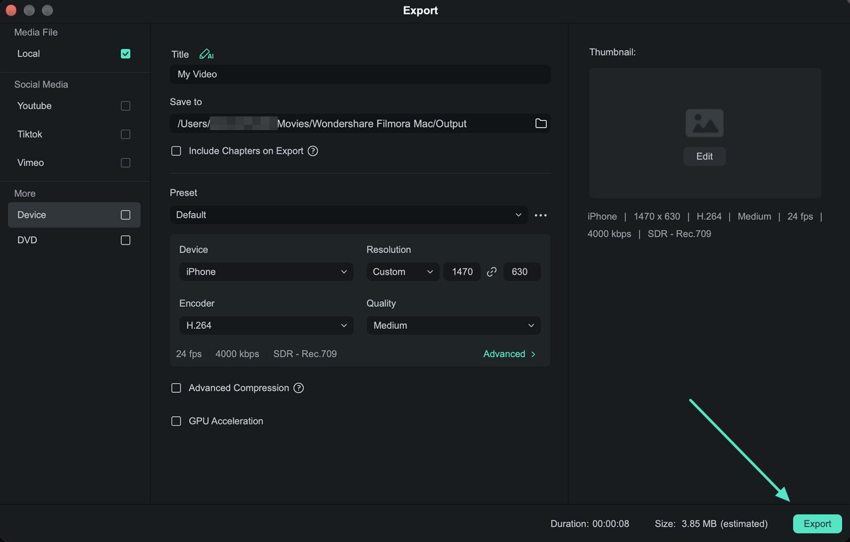Enable Advanced Compression checkbox
This screenshot has height=542, width=850.
point(176,388)
